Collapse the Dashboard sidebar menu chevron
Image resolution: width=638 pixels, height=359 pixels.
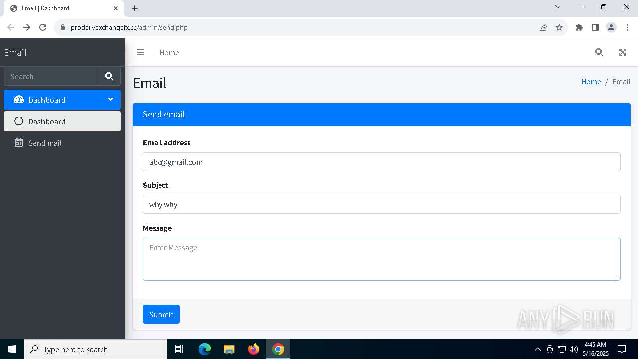111,99
